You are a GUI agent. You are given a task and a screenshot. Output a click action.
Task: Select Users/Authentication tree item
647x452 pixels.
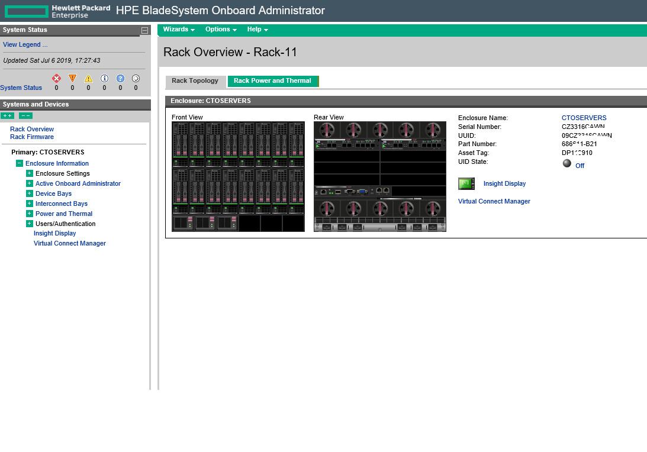tap(65, 224)
